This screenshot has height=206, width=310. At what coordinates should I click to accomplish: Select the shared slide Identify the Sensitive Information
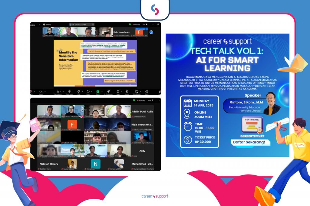(x=95, y=63)
